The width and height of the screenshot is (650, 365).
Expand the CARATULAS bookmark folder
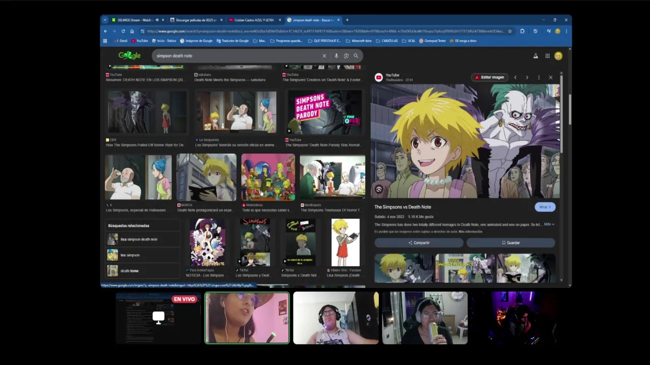[387, 41]
